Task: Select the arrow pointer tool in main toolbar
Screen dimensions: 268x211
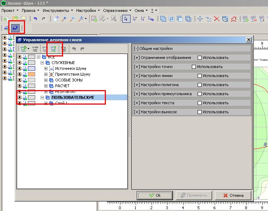Action: (126, 18)
